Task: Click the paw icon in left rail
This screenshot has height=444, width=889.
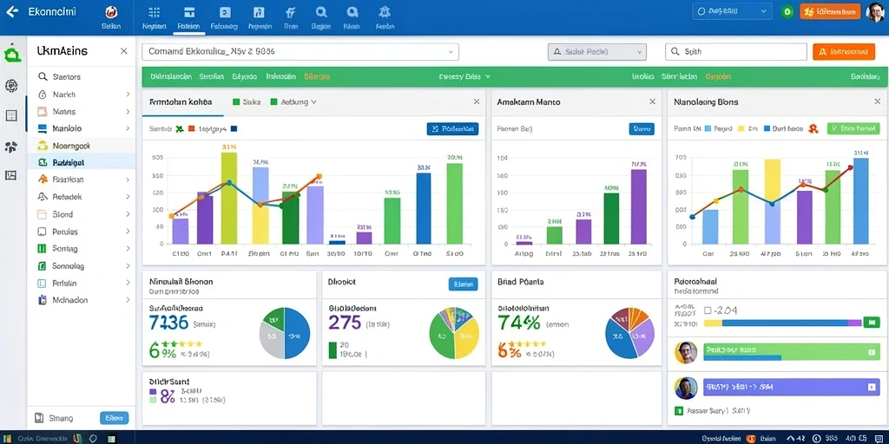Action: pyautogui.click(x=11, y=147)
